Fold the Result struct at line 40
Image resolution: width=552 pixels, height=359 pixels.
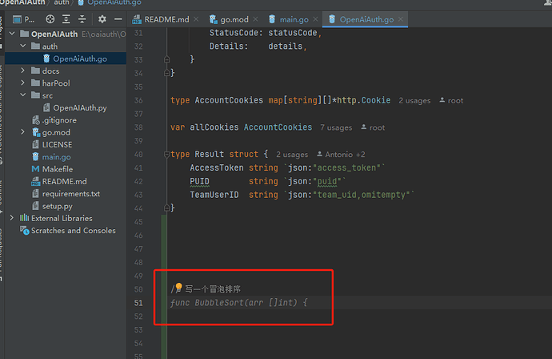tap(166, 155)
